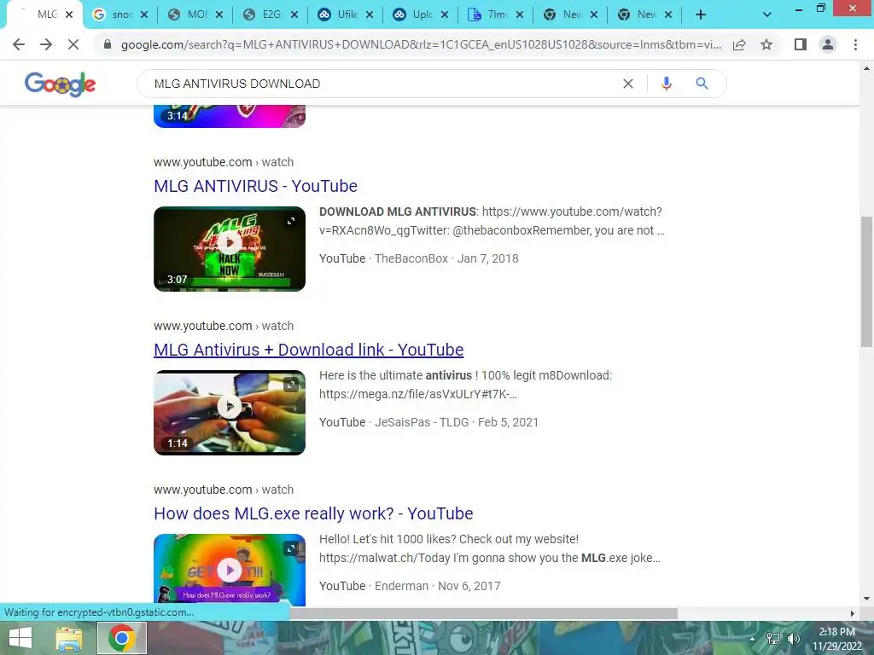Click the Google logo
874x655 pixels.
pos(61,84)
